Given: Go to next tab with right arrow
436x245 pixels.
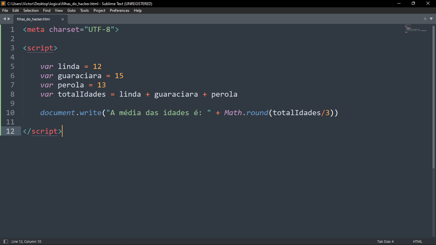Looking at the screenshot, I should pyautogui.click(x=9, y=19).
